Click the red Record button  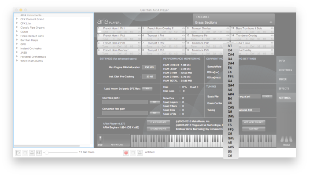(x=126, y=153)
